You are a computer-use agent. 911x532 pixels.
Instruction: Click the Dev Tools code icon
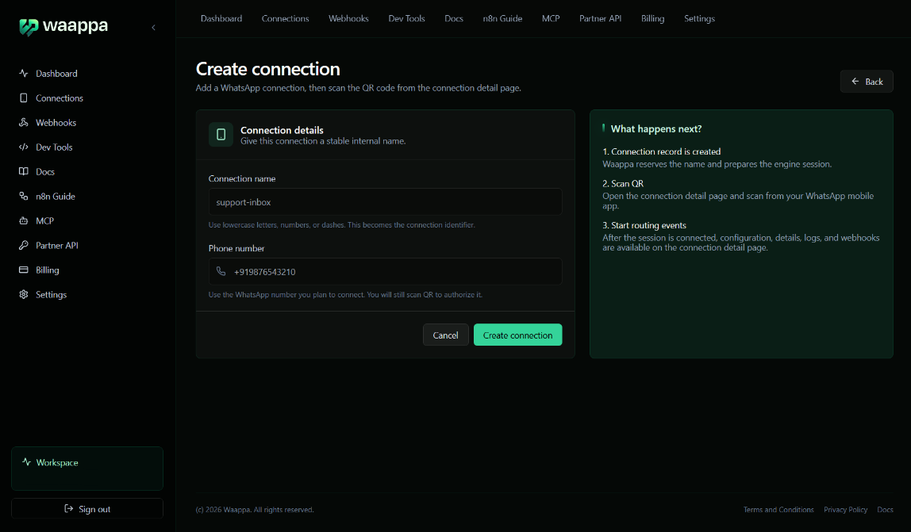pyautogui.click(x=23, y=147)
